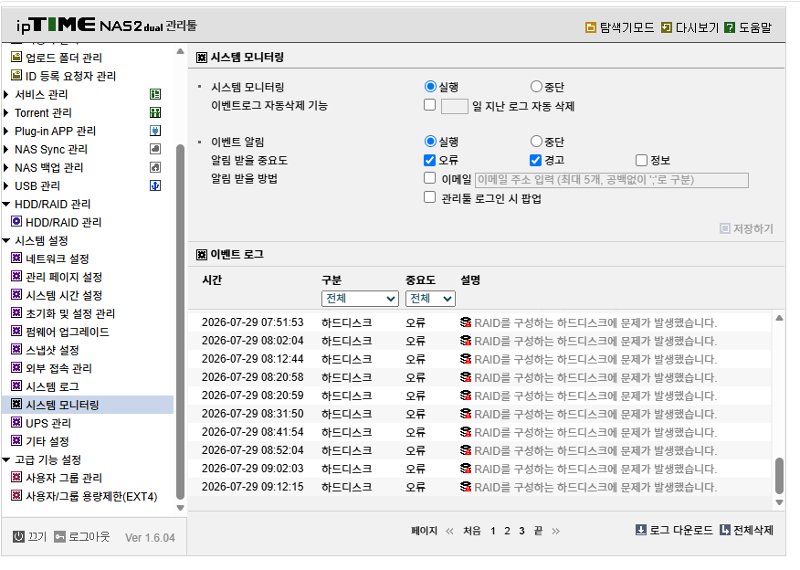Viewport: 800px width, 570px height.
Task: Expand the Torrent 관리 tree node
Action: pyautogui.click(x=6, y=112)
